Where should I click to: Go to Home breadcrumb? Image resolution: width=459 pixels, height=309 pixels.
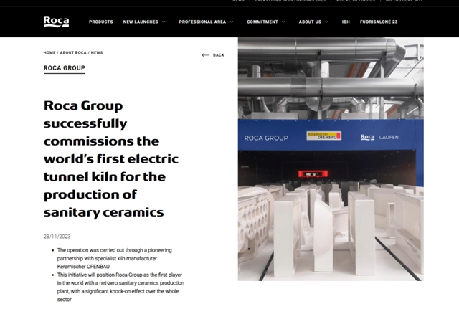(49, 52)
